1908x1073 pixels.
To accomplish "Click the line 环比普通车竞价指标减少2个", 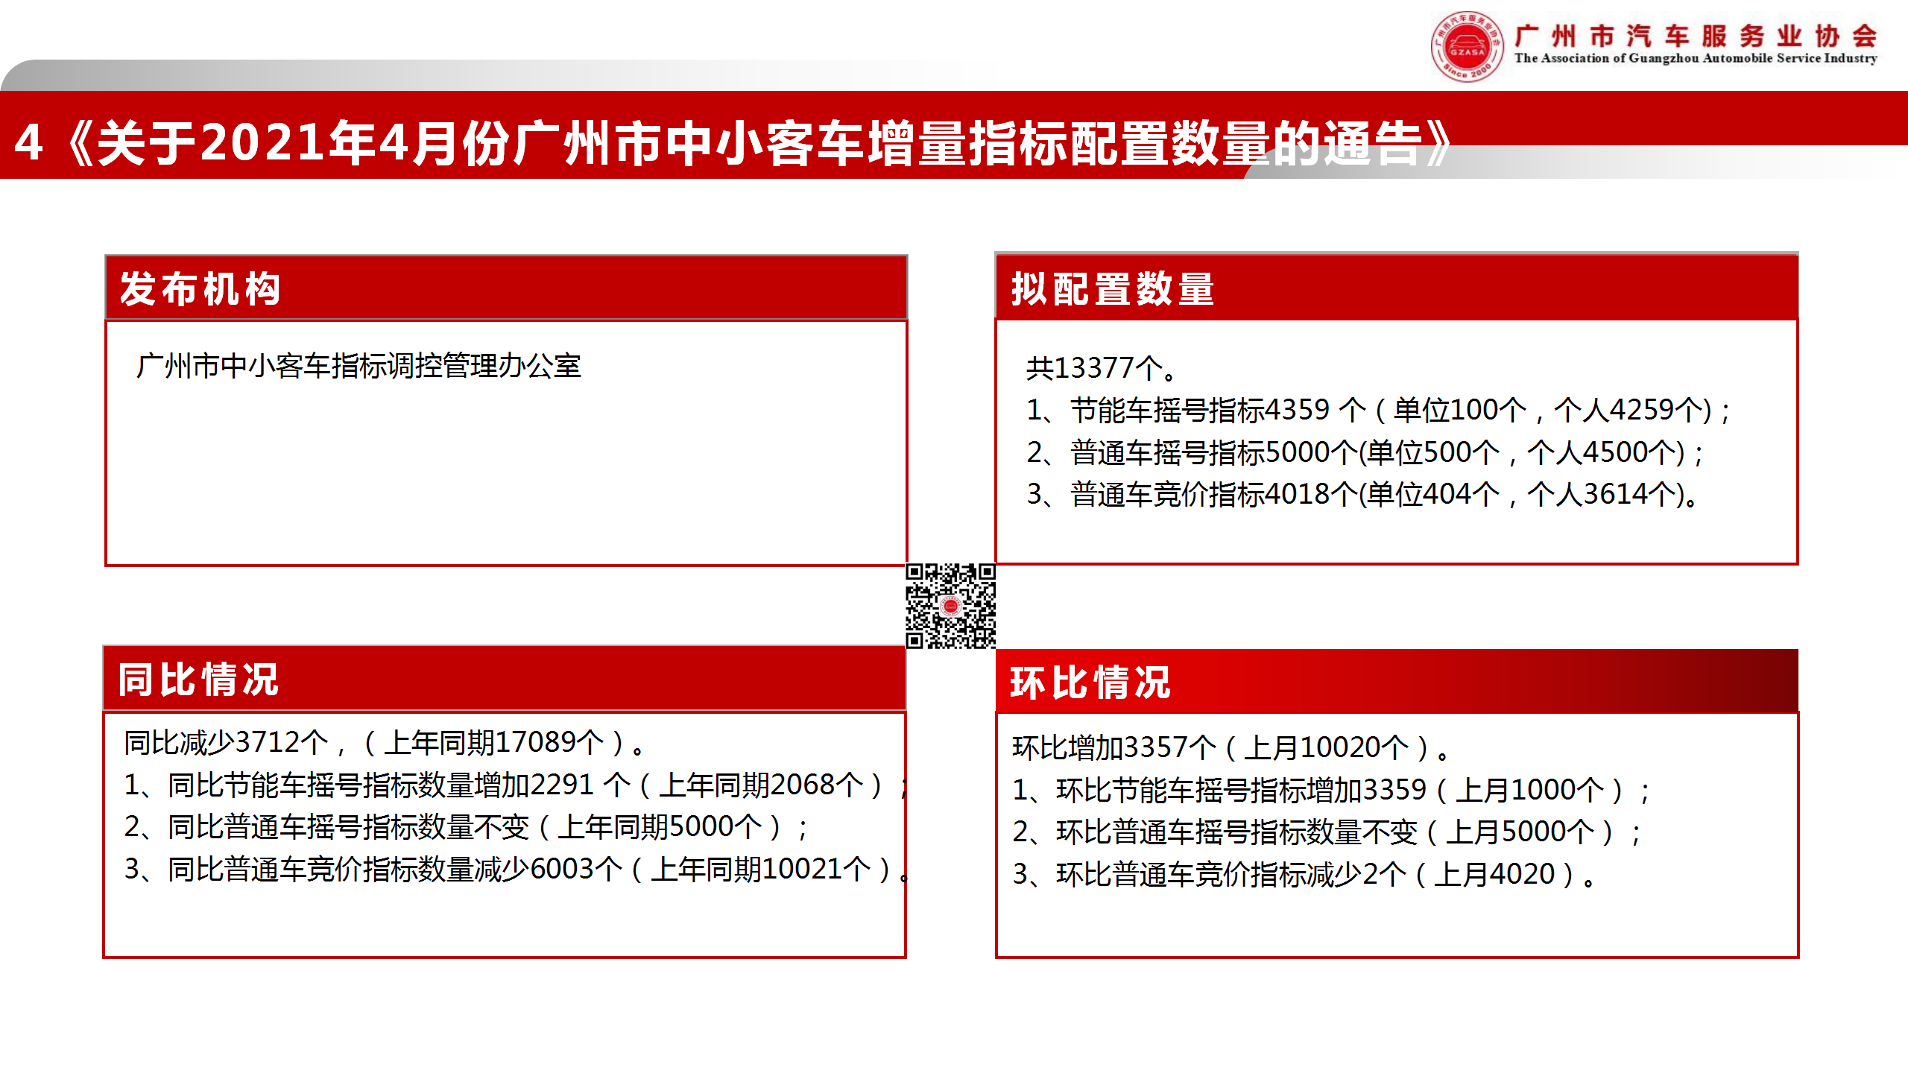I will 1305,874.
